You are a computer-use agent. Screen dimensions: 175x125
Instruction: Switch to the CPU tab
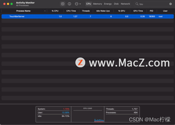click(x=88, y=4)
